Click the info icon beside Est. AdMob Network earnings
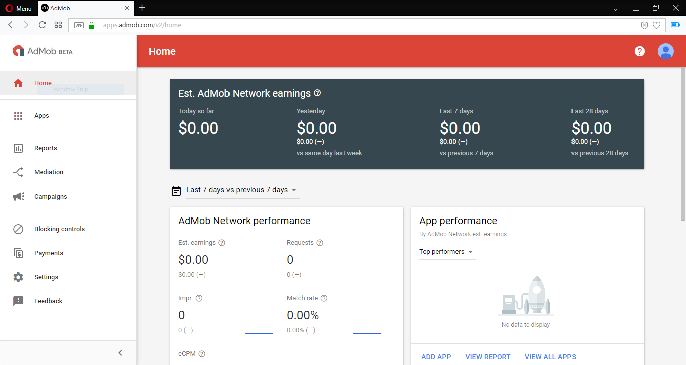This screenshot has height=365, width=686. click(x=317, y=93)
